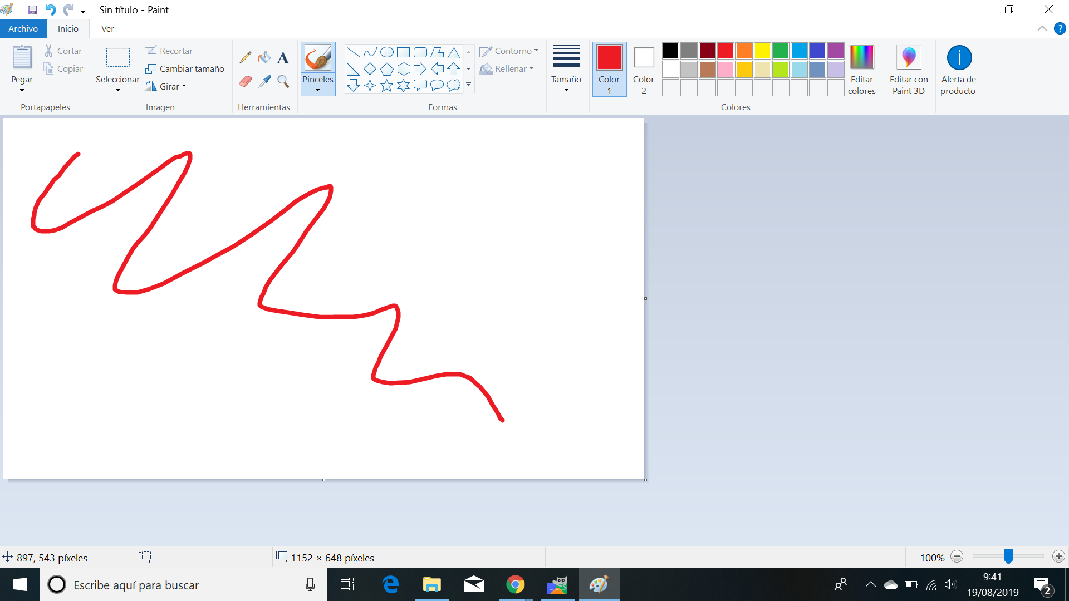Viewport: 1069px width, 601px height.
Task: Click the Cambiar tamaño button
Action: [185, 68]
